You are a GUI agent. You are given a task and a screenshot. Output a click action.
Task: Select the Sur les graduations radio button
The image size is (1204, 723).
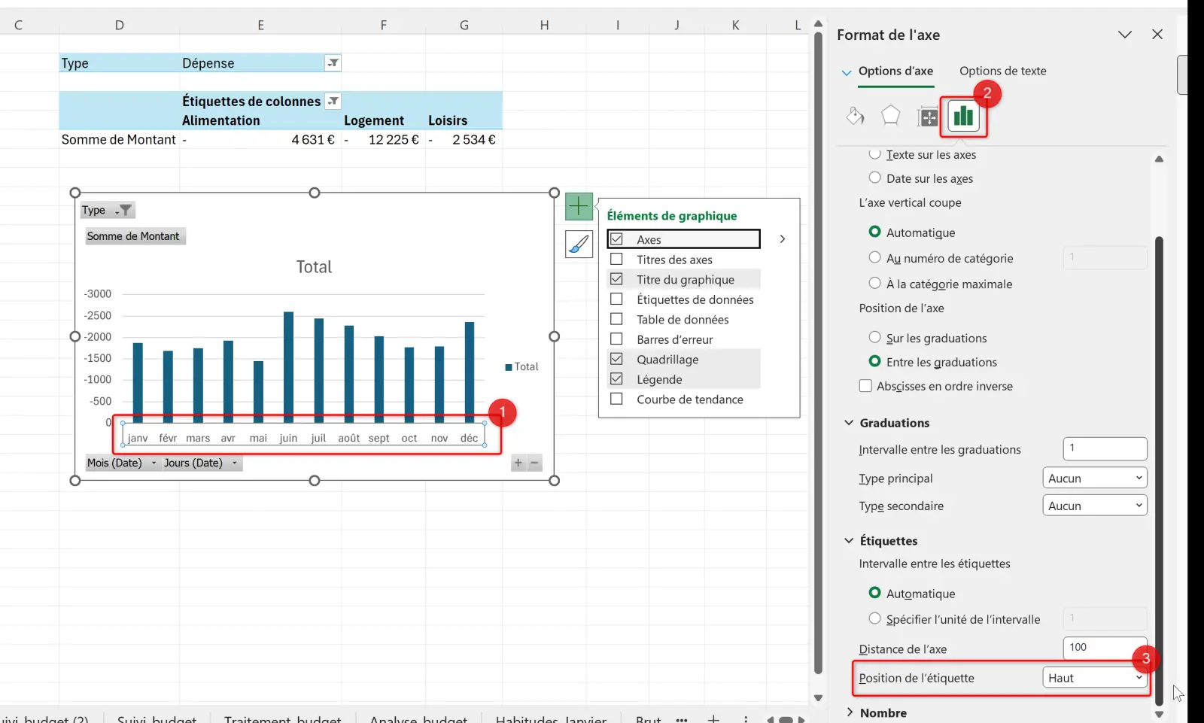pyautogui.click(x=874, y=338)
